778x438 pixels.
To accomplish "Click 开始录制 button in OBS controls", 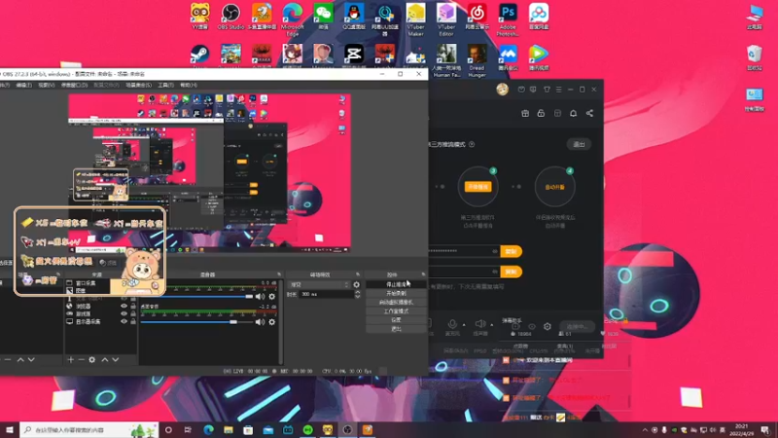I will coord(396,294).
